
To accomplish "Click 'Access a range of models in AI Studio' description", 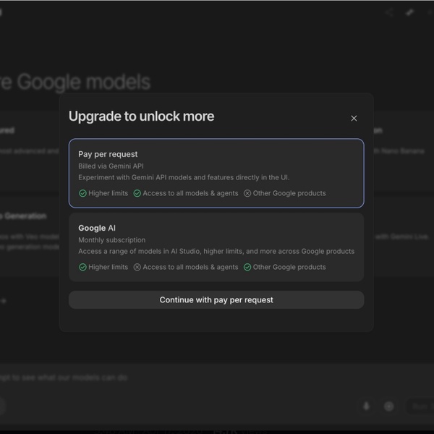I will tap(216, 251).
